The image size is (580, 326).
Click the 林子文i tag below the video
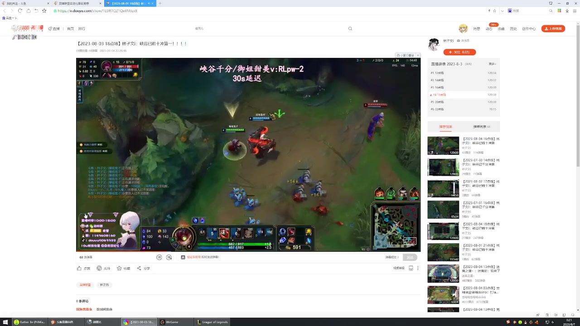(x=105, y=285)
